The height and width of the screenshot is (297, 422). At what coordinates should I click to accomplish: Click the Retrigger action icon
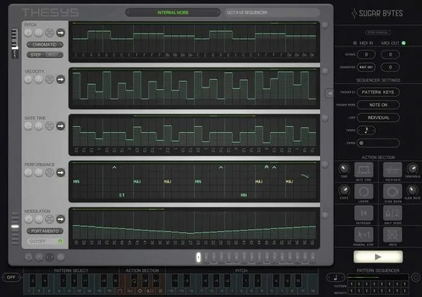(364, 213)
